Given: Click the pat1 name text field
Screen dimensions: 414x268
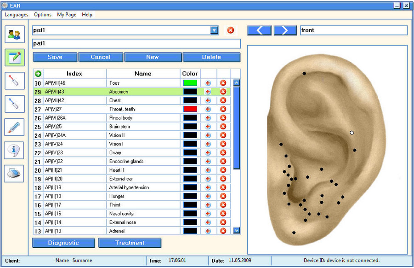Looking at the screenshot, I should [136, 44].
